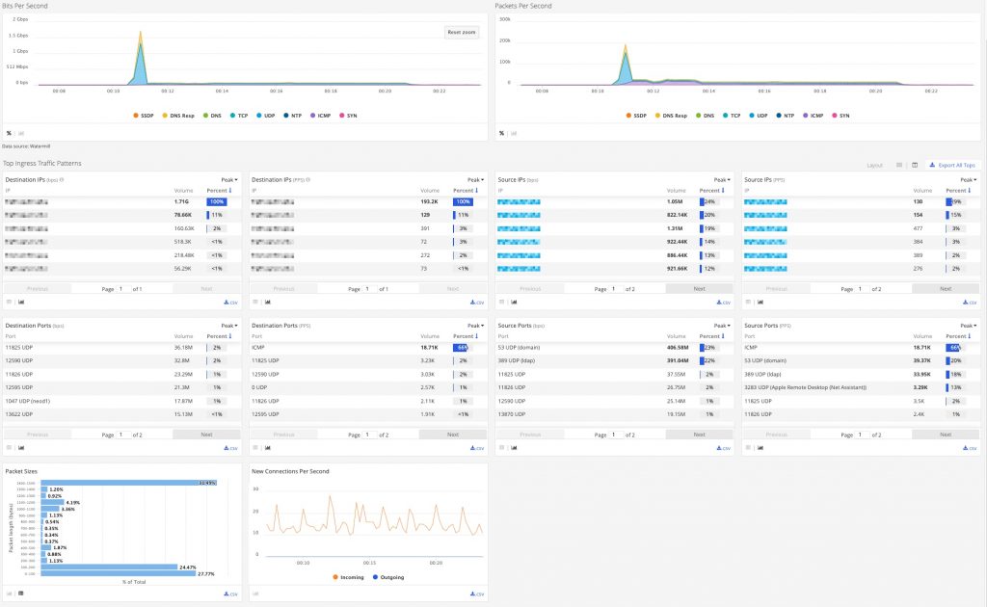The width and height of the screenshot is (987, 607).
Task: Select the grid layout icon next to Layout
Action: (x=898, y=164)
